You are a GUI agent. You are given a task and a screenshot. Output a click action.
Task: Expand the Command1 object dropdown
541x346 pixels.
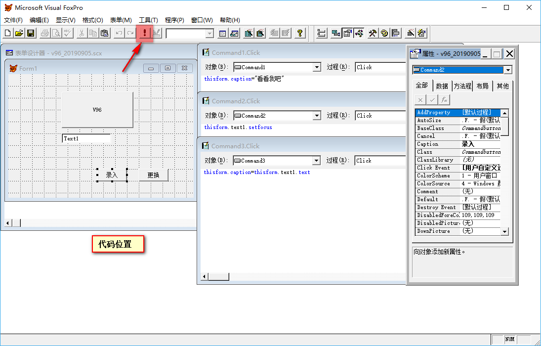(317, 67)
